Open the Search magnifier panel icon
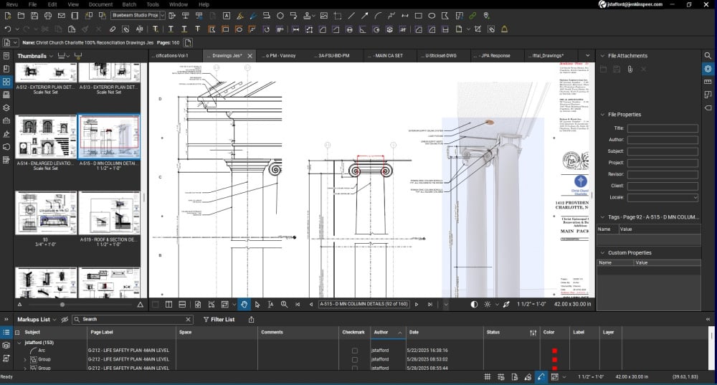Viewport: 717px width, 385px height. (708, 55)
